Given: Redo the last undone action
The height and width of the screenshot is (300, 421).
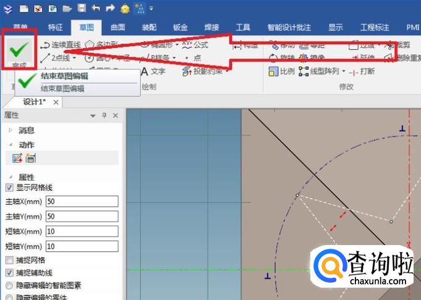Looking at the screenshot, I should point(110,9).
